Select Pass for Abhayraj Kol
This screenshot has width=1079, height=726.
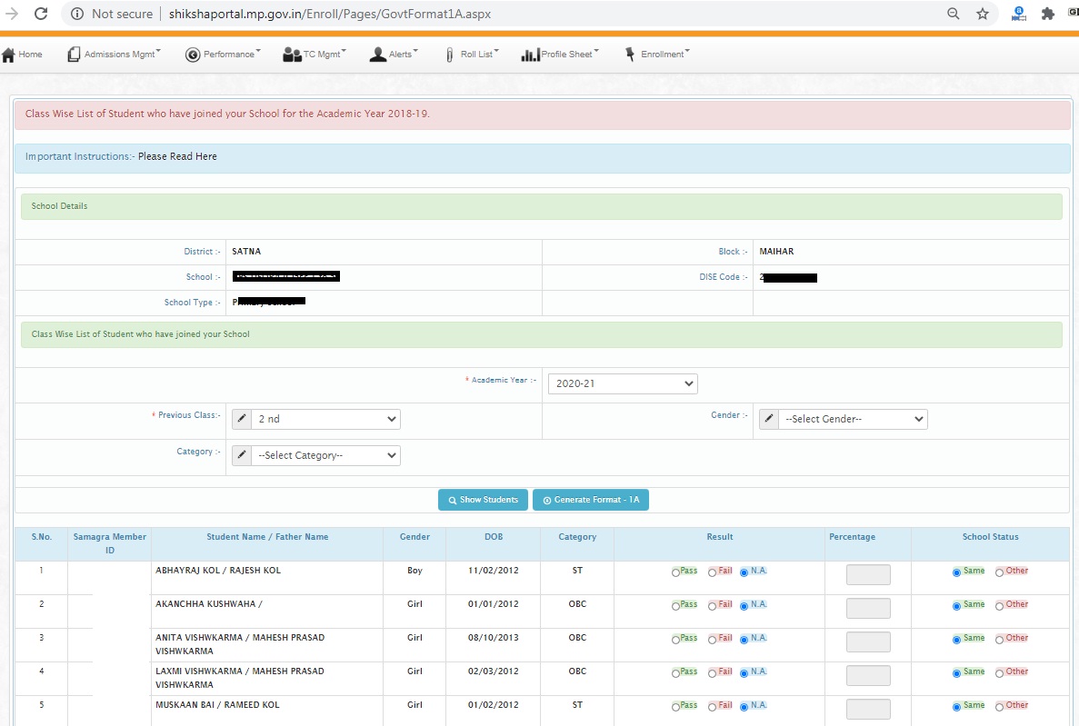[676, 572]
